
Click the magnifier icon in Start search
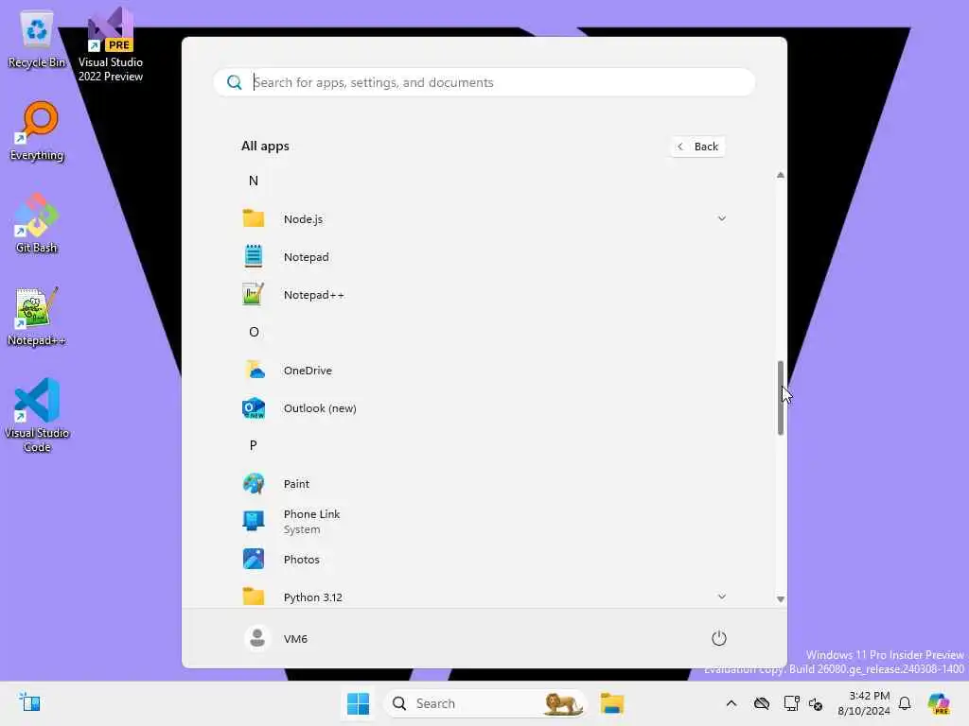(x=235, y=82)
